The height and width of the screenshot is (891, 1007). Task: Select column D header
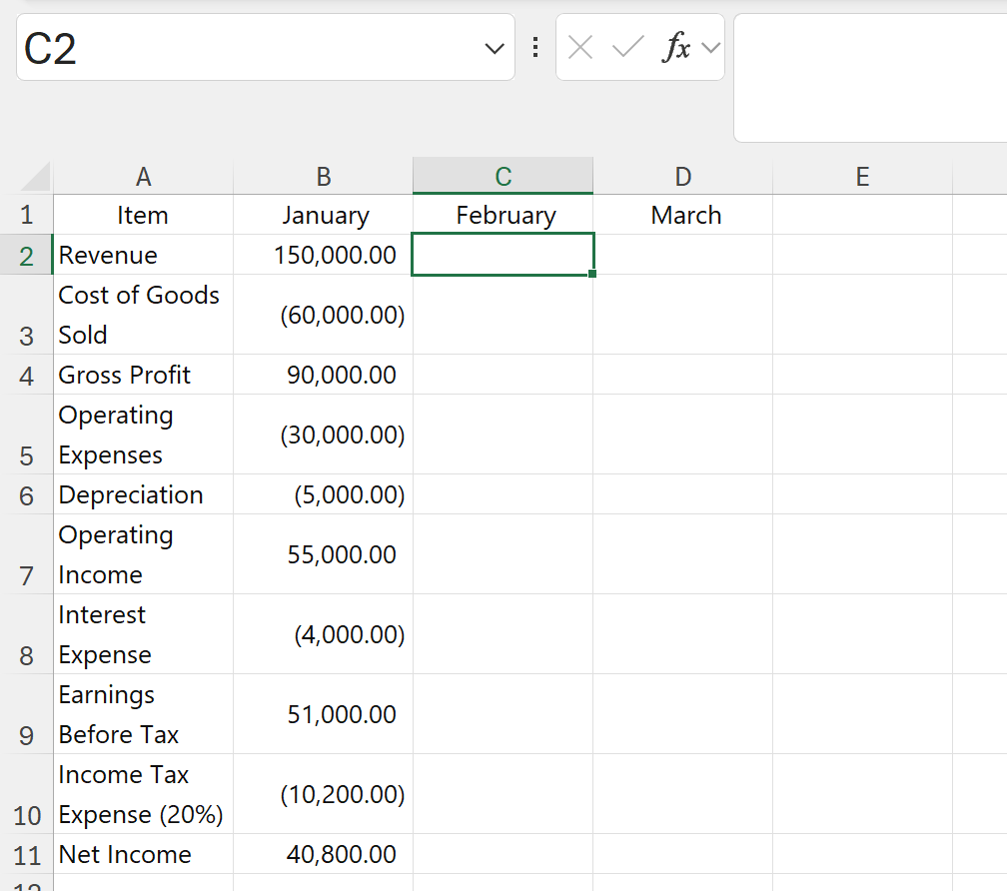click(682, 177)
